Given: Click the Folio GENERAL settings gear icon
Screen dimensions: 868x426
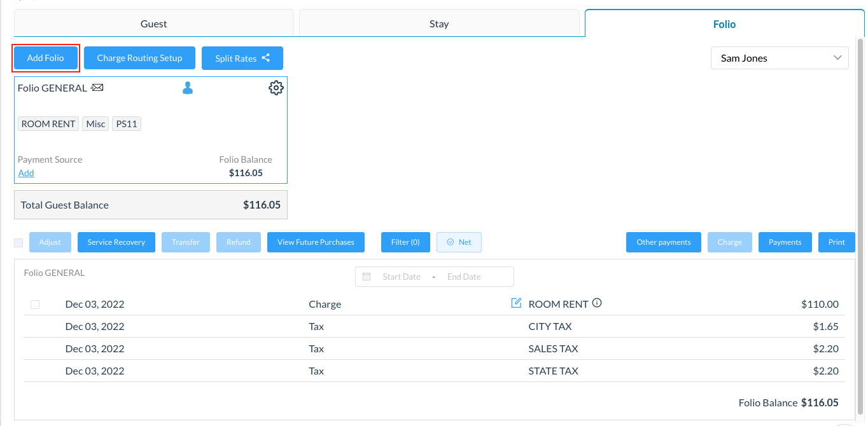Looking at the screenshot, I should pyautogui.click(x=276, y=88).
